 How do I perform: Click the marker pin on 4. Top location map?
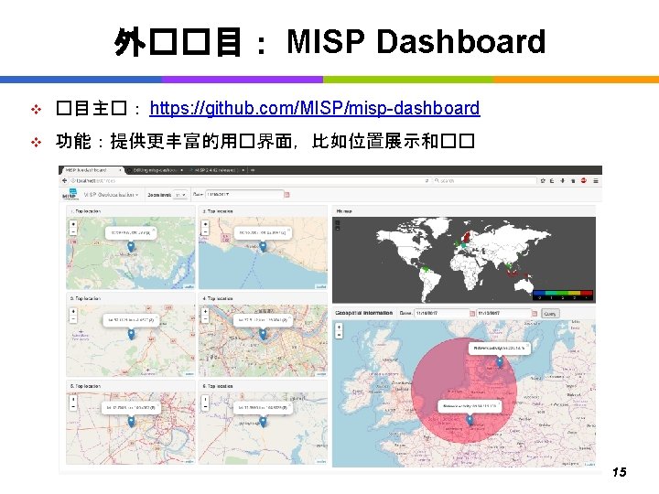click(263, 335)
